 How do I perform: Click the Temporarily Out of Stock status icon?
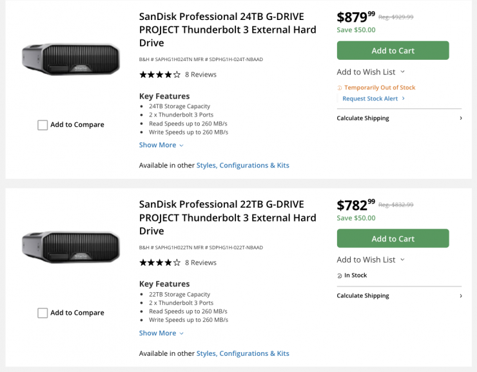tap(340, 88)
